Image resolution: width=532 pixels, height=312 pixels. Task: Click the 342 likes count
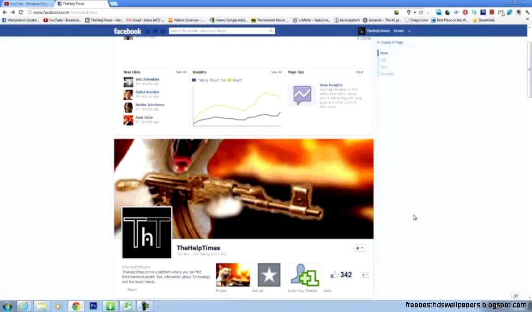click(x=346, y=275)
